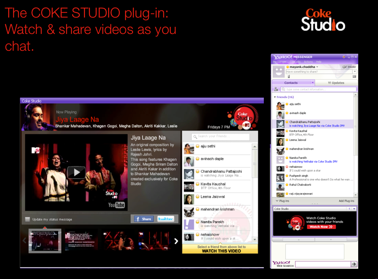This screenshot has height=279, width=378.
Task: Select fourth video thumbnail in carousel
Action: 154,241
